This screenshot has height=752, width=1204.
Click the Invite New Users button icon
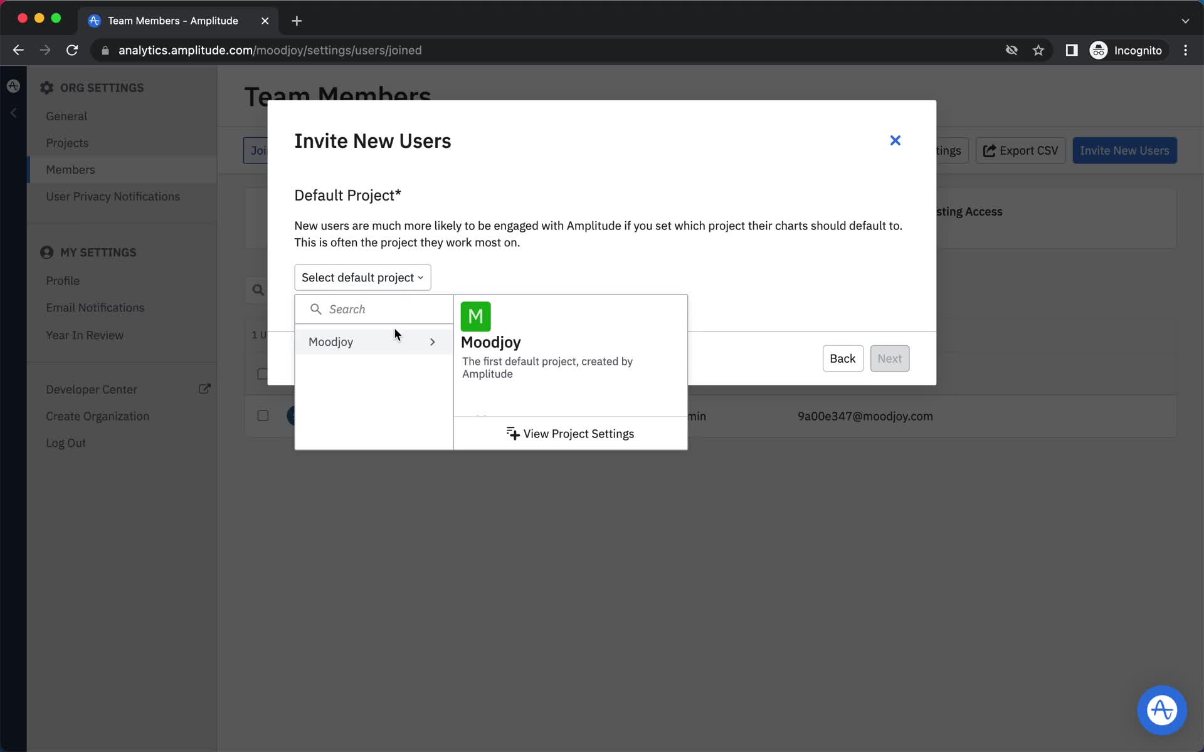(1124, 151)
